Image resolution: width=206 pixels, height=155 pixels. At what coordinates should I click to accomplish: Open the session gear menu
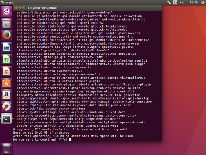point(203,3)
